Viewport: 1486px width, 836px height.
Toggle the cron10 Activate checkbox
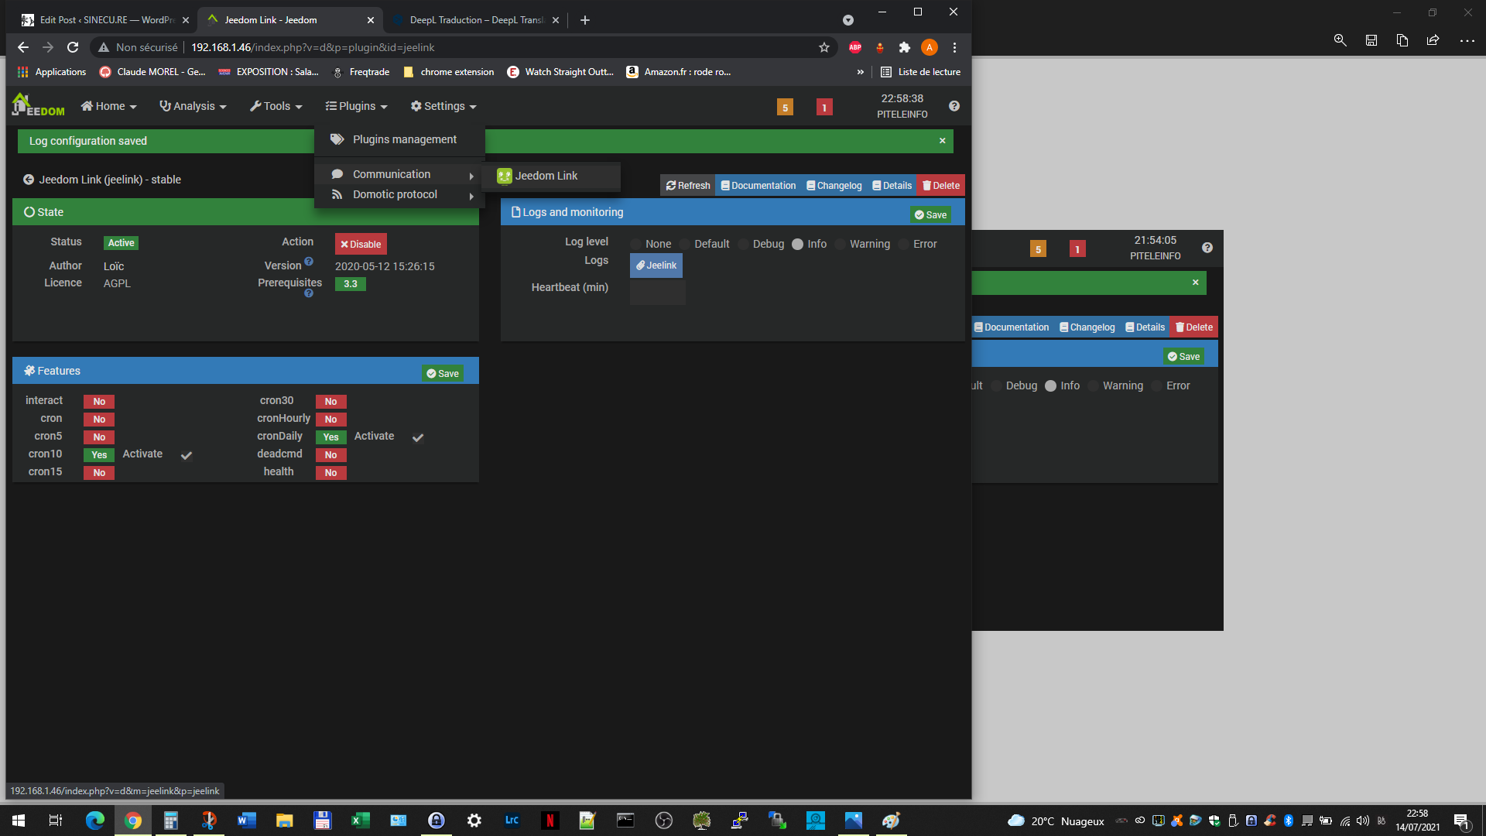(x=187, y=455)
